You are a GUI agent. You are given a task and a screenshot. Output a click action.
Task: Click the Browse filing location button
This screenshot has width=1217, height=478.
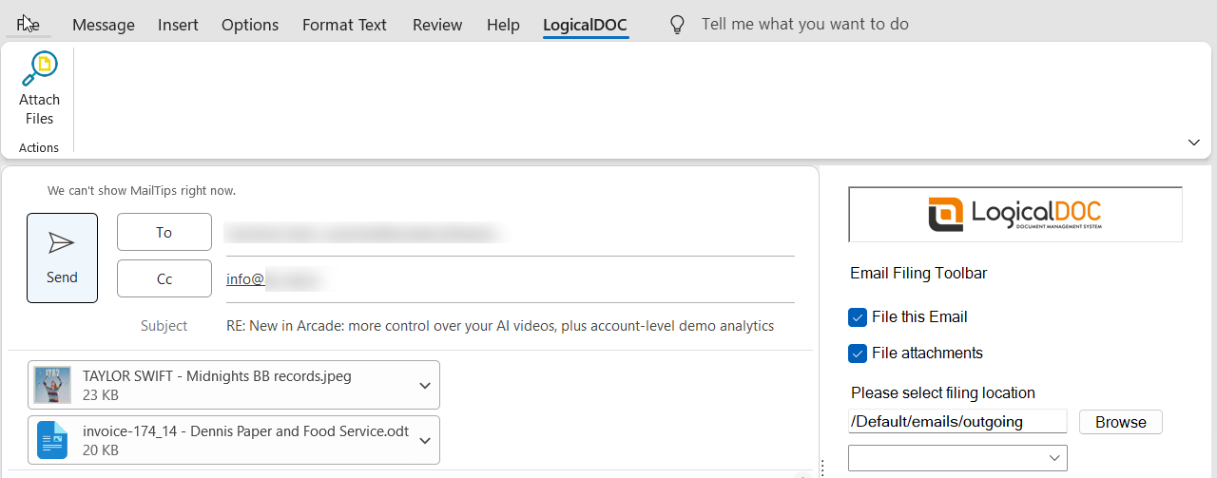(1121, 422)
